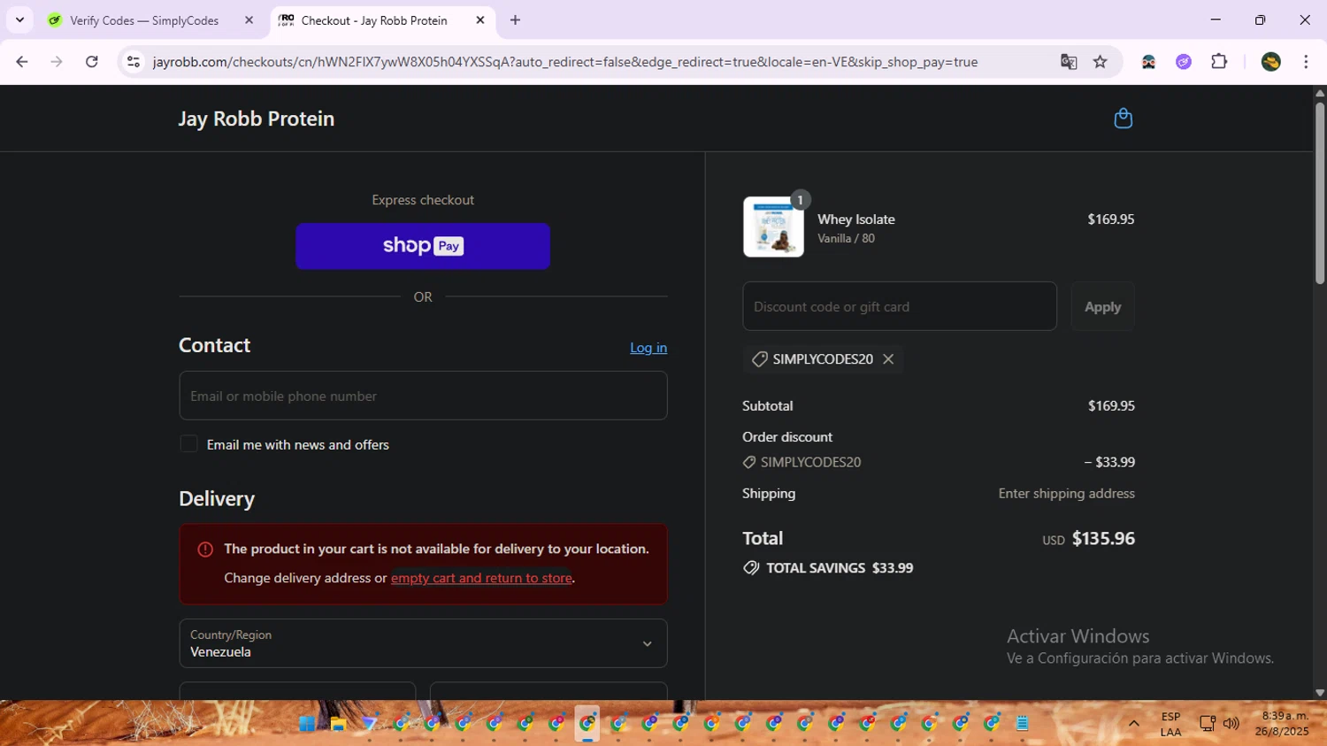Viewport: 1327px width, 746px height.
Task: Click the delivery error alert icon
Action: (205, 550)
